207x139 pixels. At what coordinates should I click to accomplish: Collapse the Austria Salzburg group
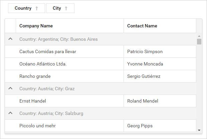click(x=10, y=113)
